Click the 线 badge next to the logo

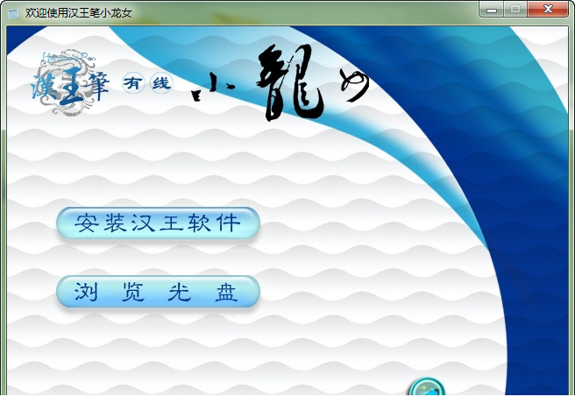coord(161,83)
